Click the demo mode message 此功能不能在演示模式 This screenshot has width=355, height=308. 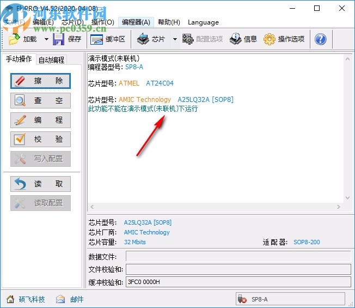point(143,109)
